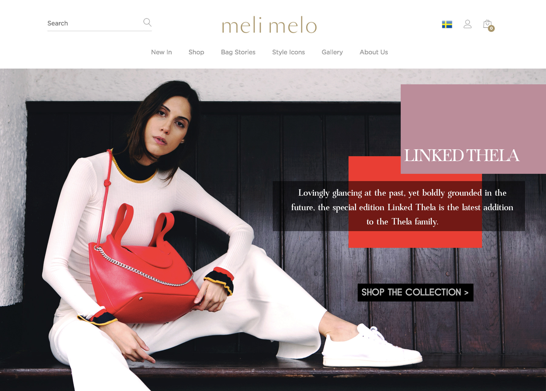Open the Shop menu
546x391 pixels.
pos(196,52)
